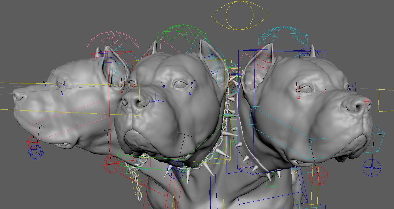This screenshot has width=394, height=209.
Task: Select the blue cross locator on center nose
Action: tap(155, 101)
